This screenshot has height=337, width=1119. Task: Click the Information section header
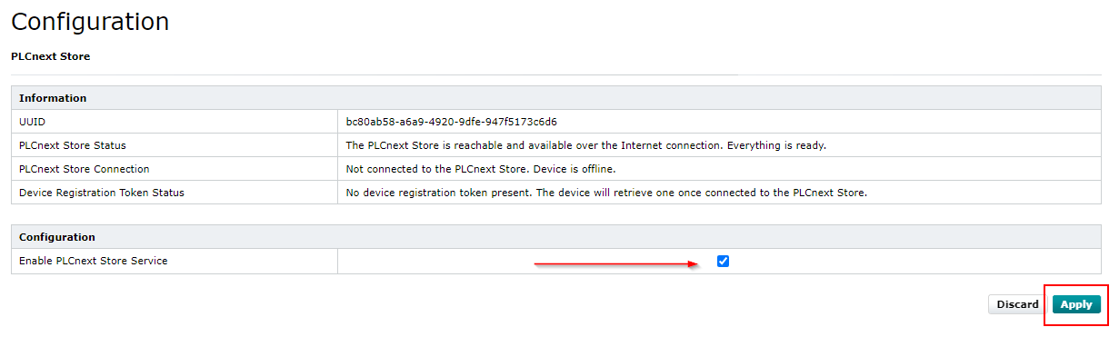click(x=53, y=98)
